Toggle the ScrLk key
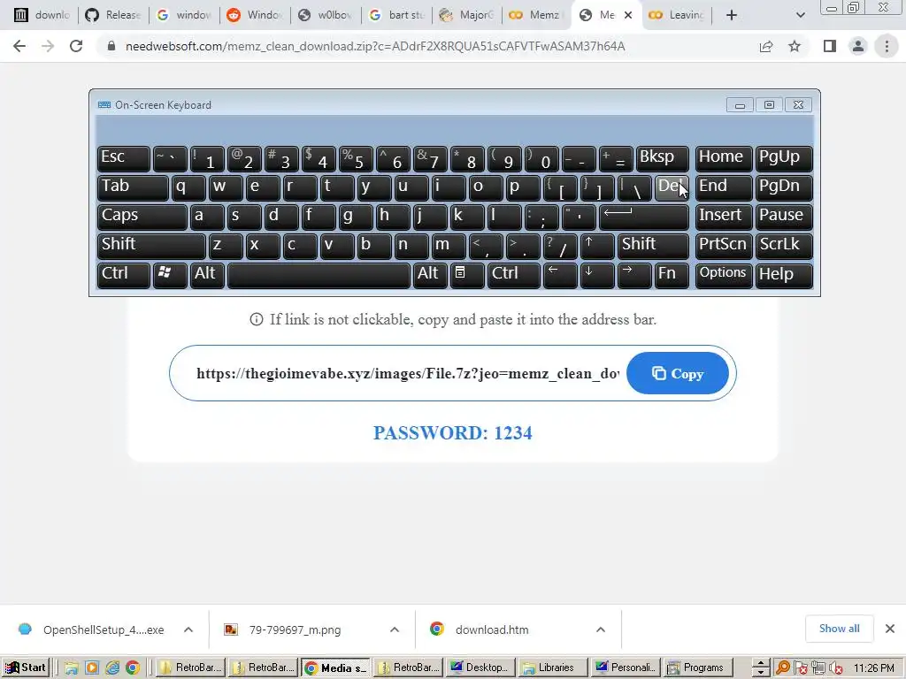906x679 pixels. (784, 246)
